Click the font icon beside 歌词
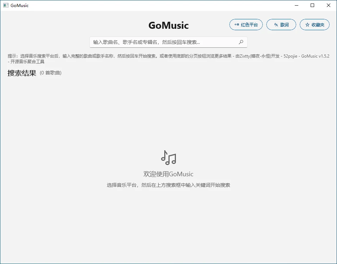 (276, 25)
